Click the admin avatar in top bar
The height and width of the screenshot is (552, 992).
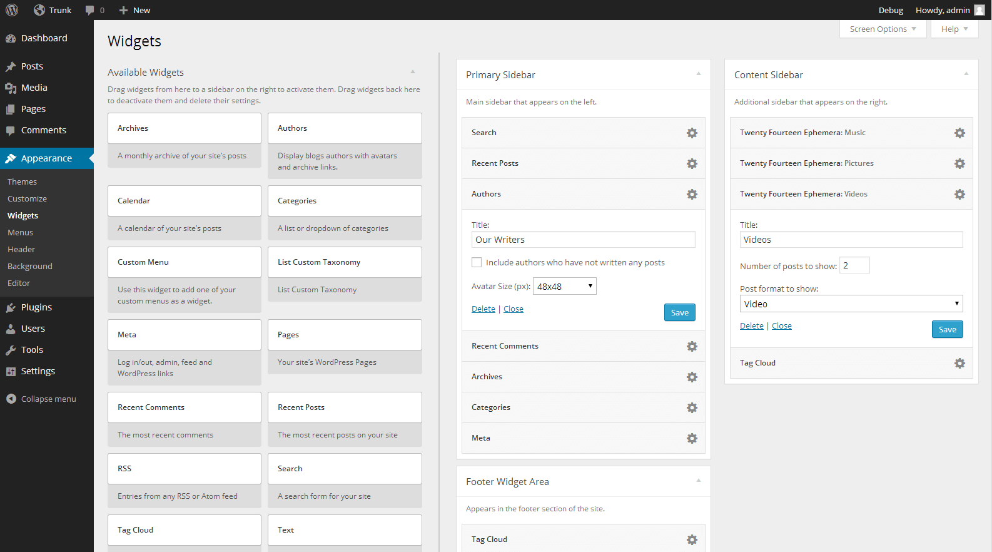pyautogui.click(x=979, y=10)
